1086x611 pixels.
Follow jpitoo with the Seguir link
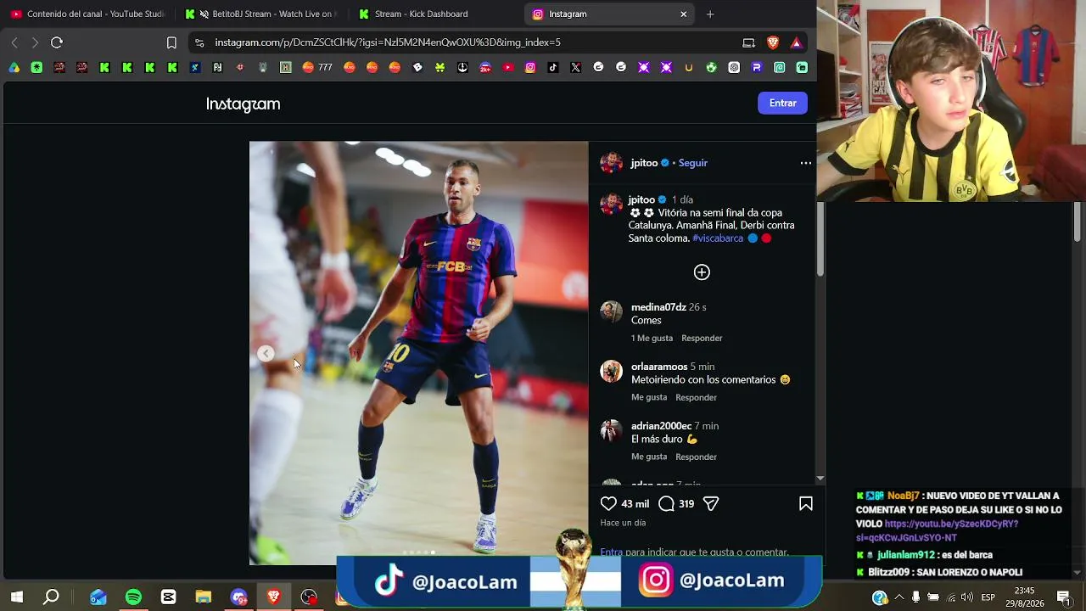[693, 163]
